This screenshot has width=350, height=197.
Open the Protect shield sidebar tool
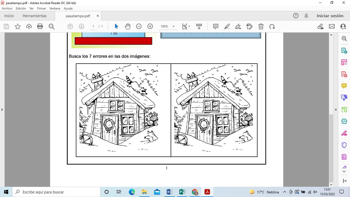coord(344,145)
